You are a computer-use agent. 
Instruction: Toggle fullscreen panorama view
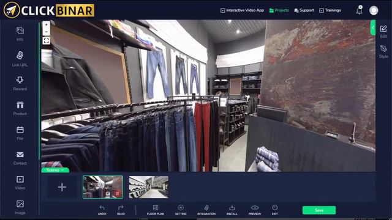pyautogui.click(x=47, y=41)
